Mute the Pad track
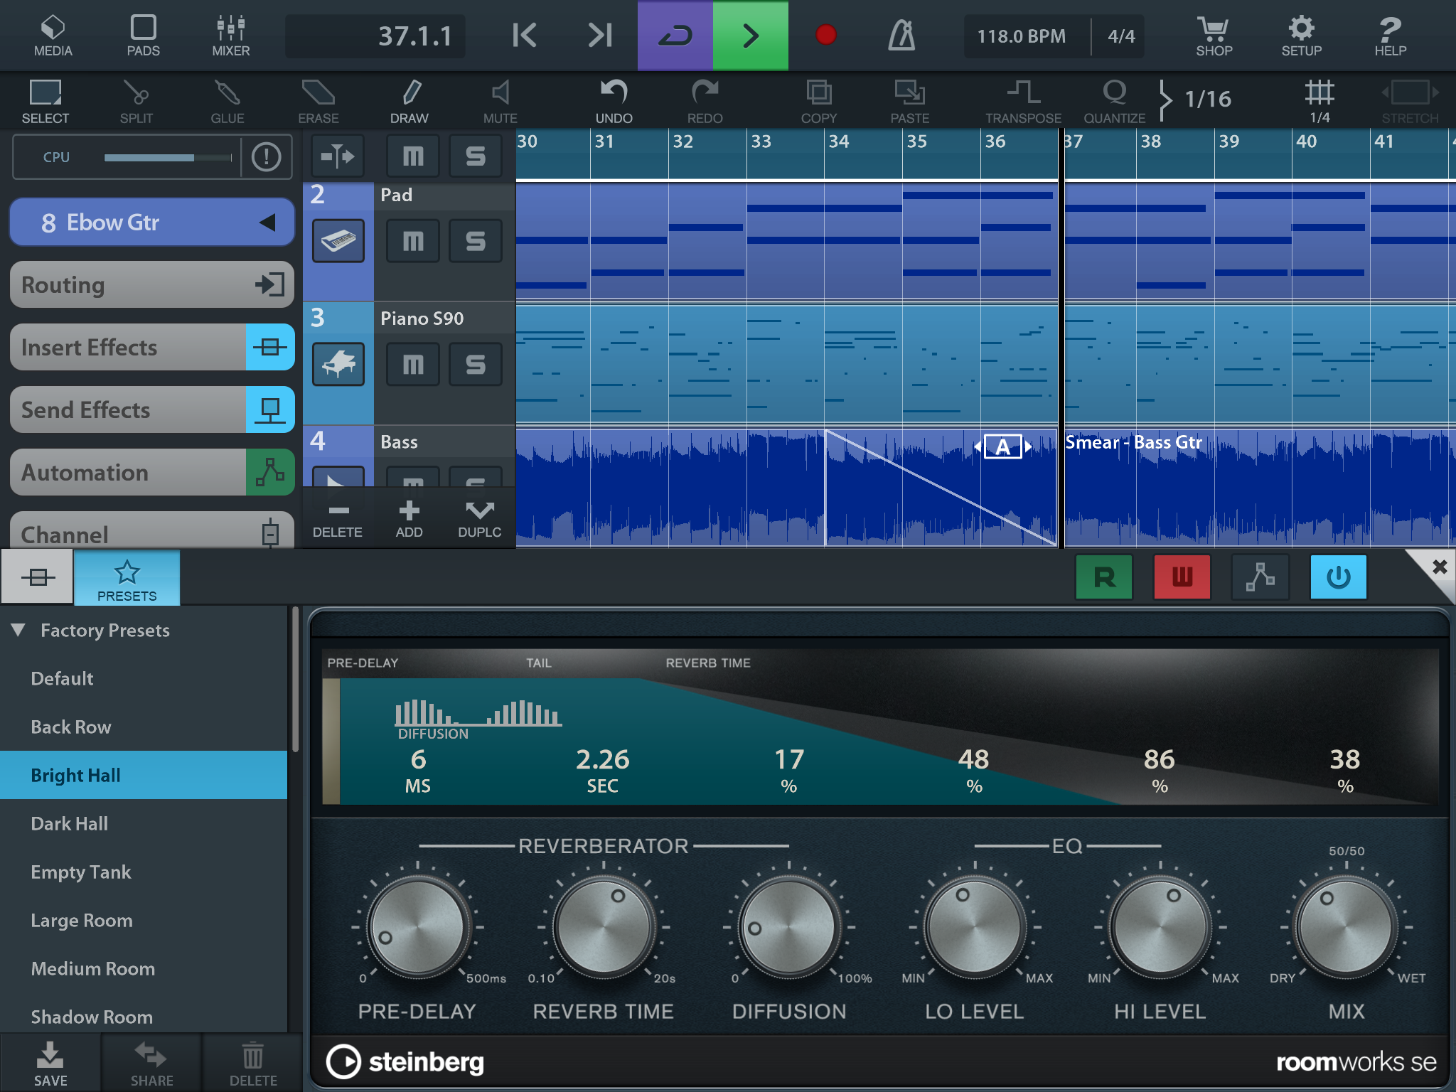 coord(413,242)
